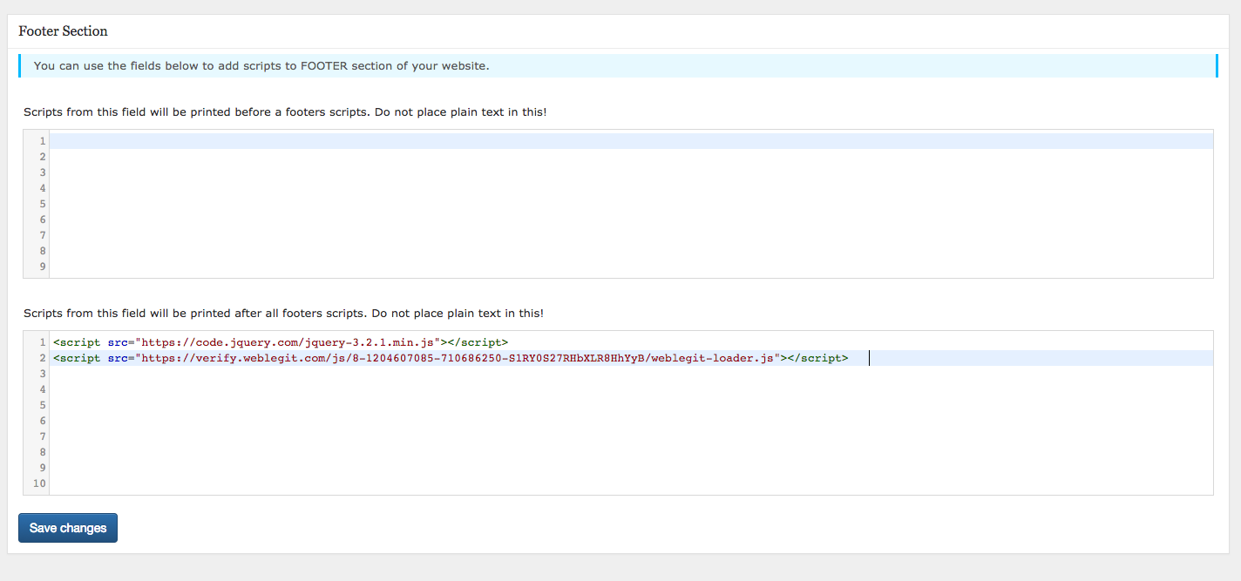1241x581 pixels.
Task: Click empty line 5 in the before-footer editor
Action: click(631, 204)
